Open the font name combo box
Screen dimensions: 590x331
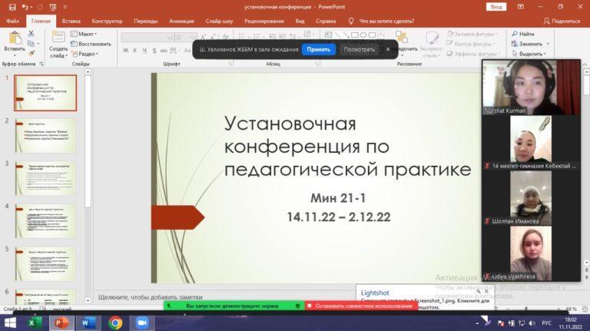click(x=147, y=37)
